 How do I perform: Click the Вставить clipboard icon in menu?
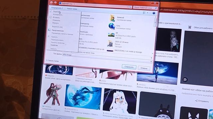click(50, 17)
